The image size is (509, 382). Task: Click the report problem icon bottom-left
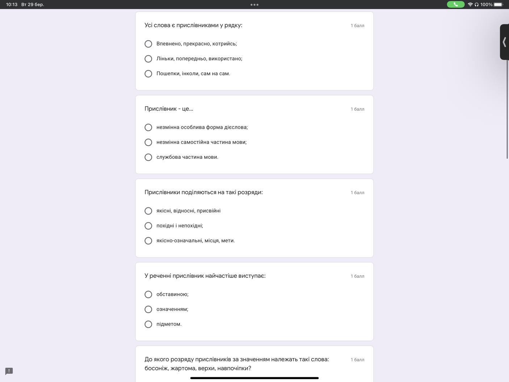pos(9,371)
